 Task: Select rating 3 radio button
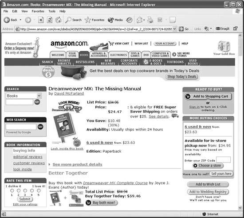[25, 190]
